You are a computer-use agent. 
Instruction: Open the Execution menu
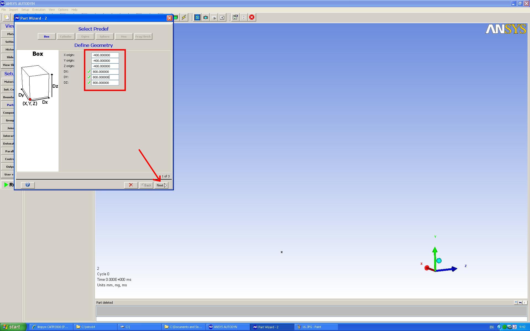coord(39,10)
